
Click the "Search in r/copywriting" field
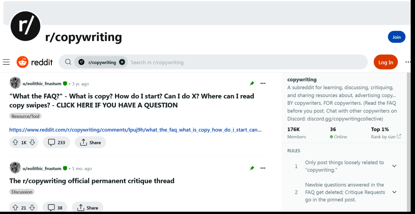(243, 62)
